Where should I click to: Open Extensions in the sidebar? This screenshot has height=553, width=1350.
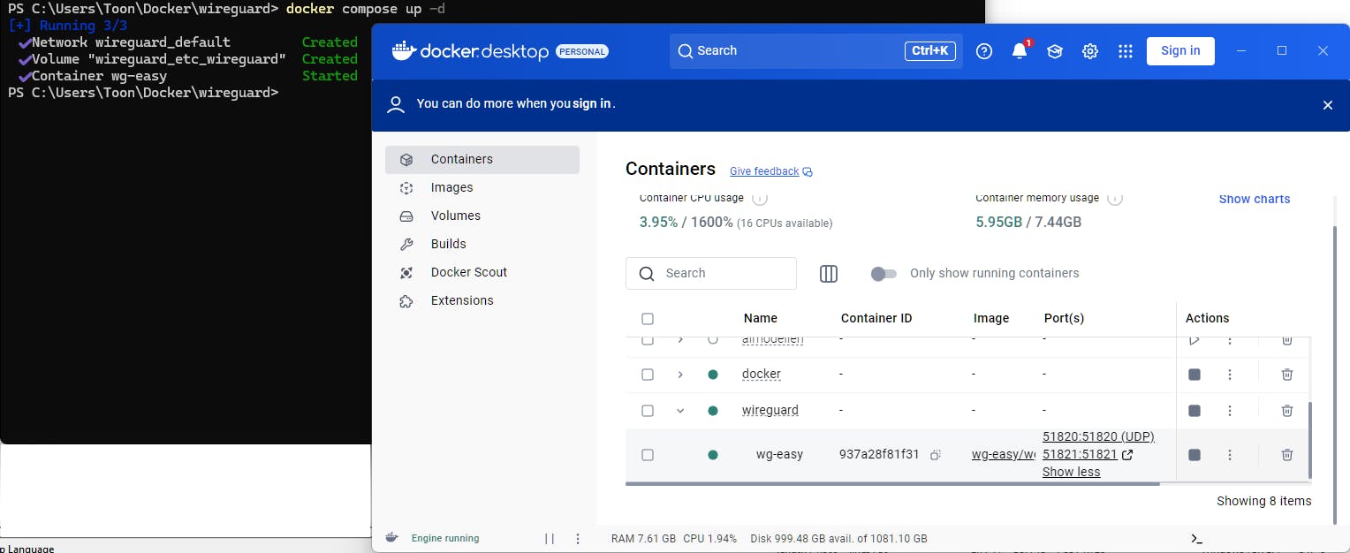tap(482, 301)
